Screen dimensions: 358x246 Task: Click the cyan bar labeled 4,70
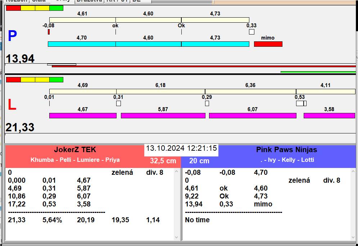point(82,44)
